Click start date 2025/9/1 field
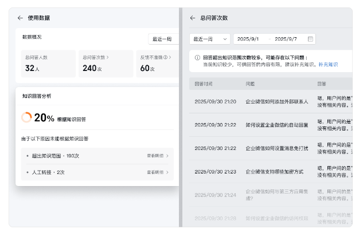This screenshot has height=233, width=359. [x=248, y=39]
